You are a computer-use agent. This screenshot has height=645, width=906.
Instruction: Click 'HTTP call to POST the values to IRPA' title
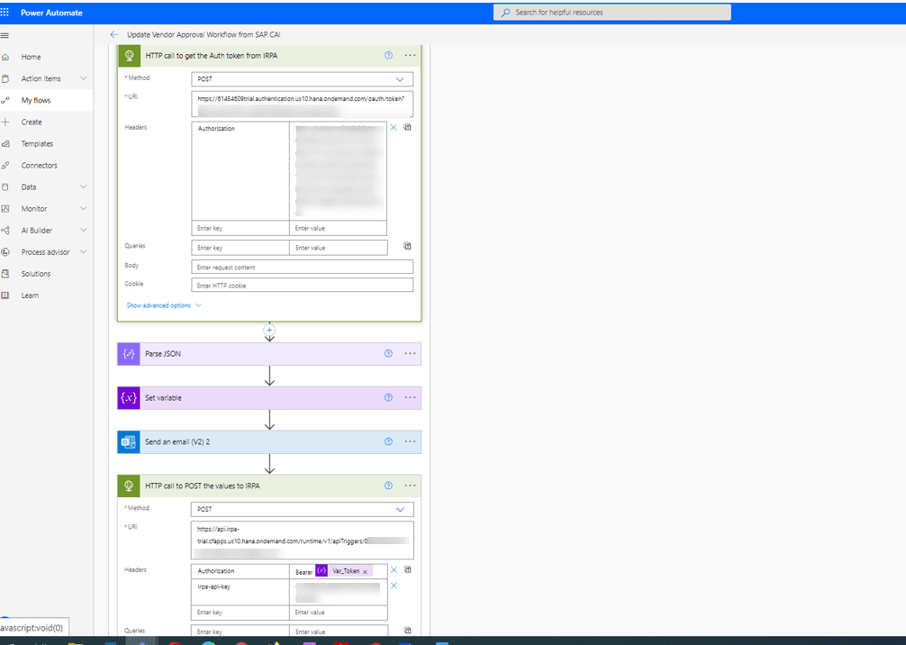point(203,486)
